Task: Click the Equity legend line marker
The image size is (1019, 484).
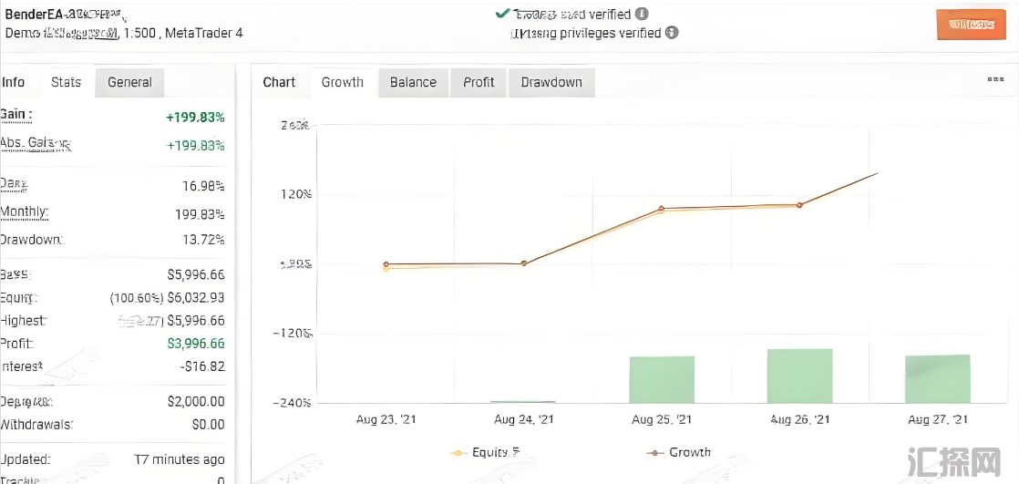Action: click(458, 452)
